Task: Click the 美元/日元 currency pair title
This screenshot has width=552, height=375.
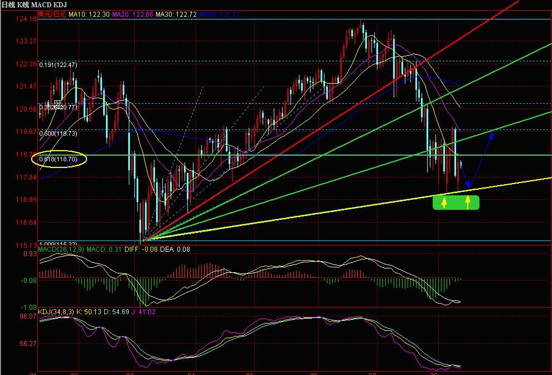Action: tap(52, 15)
